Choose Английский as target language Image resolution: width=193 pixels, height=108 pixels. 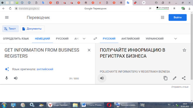130,39
